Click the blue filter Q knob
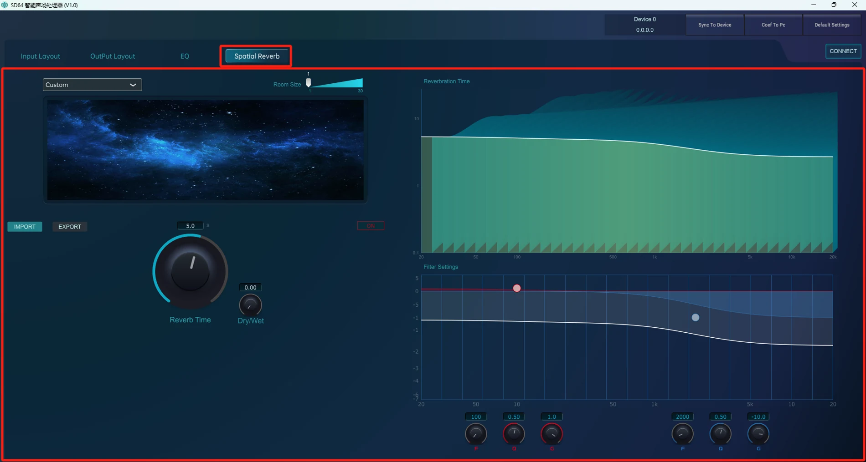The image size is (866, 462). (x=720, y=434)
